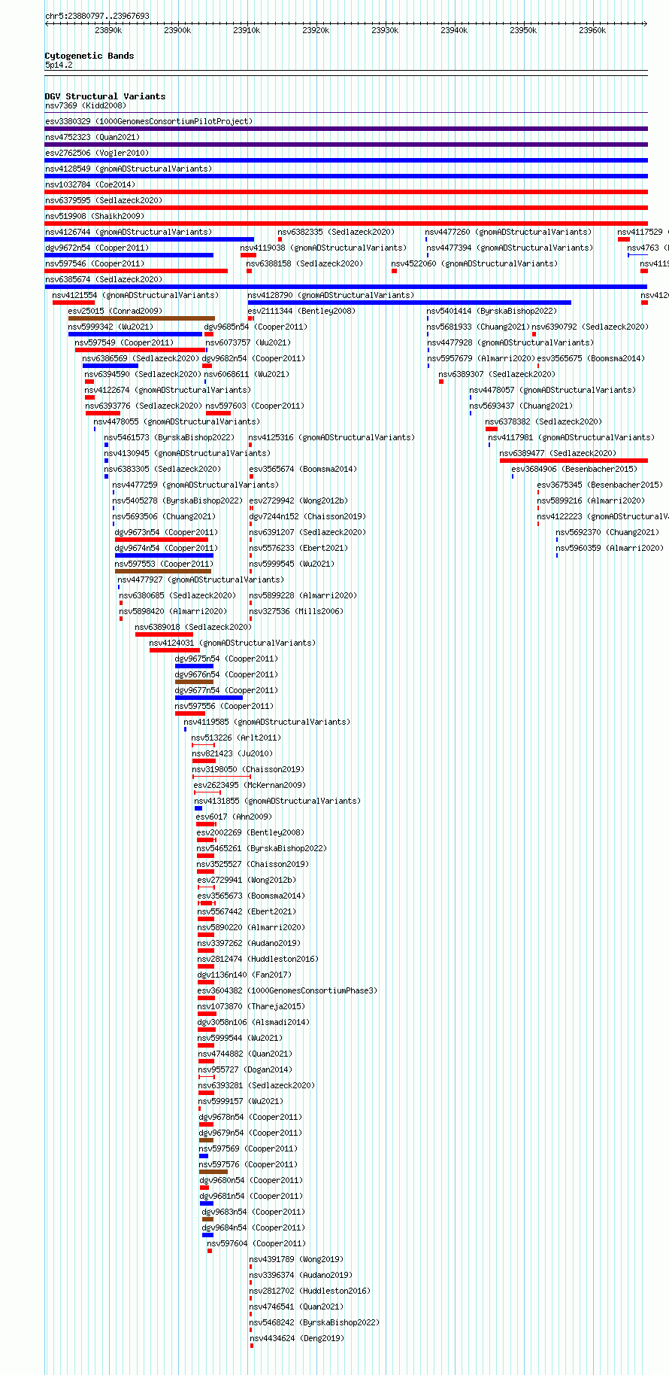Click the nsv7369 (Kidd2008) label

click(x=86, y=105)
